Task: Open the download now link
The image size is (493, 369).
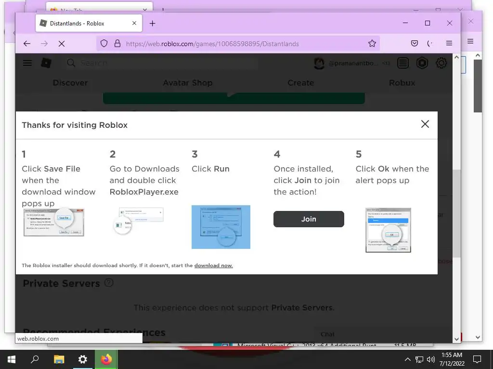Action: [213, 265]
